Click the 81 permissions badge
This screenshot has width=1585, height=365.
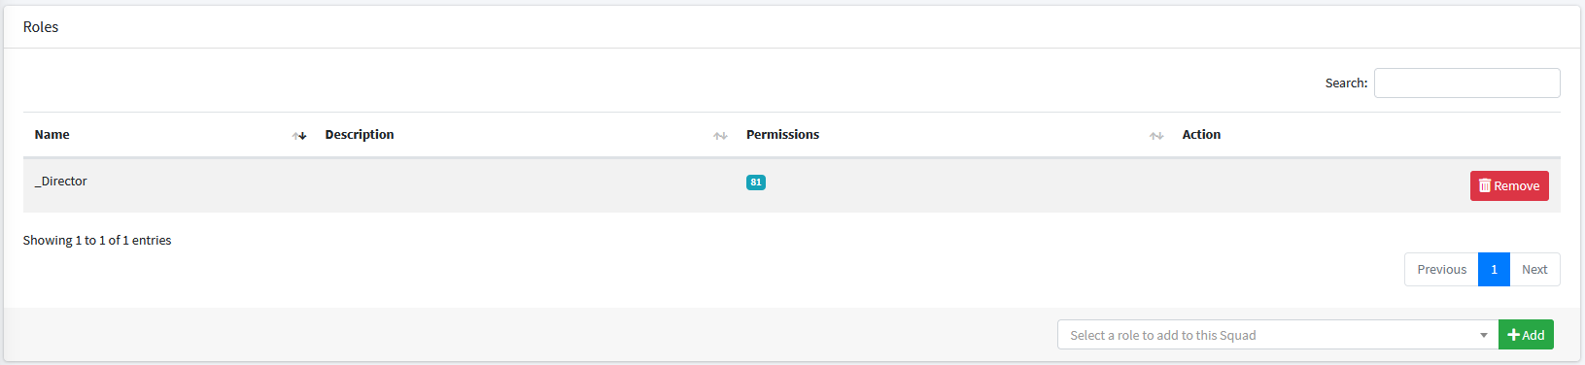pyautogui.click(x=755, y=182)
